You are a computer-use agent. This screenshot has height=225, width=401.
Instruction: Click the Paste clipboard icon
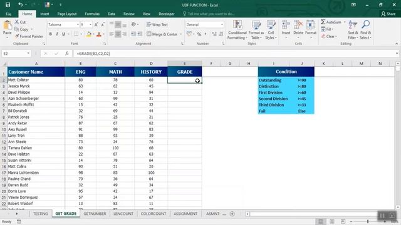coord(7,26)
